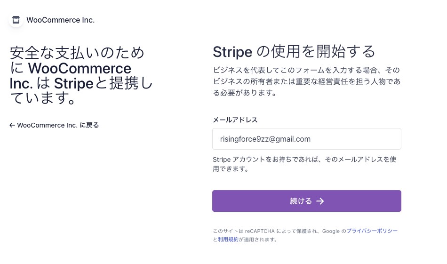Click the Stripe の使用を開始する heading
The height and width of the screenshot is (264, 447).
[294, 51]
